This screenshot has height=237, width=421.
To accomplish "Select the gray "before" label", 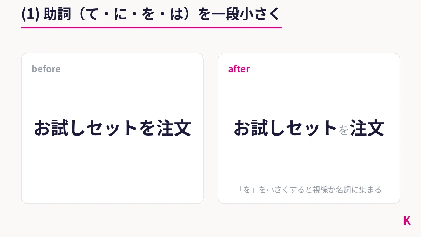I will 46,69.
